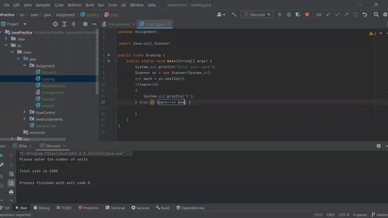Click the Project tree horizontal scrollbar
This screenshot has height=218, width=388.
point(33,139)
